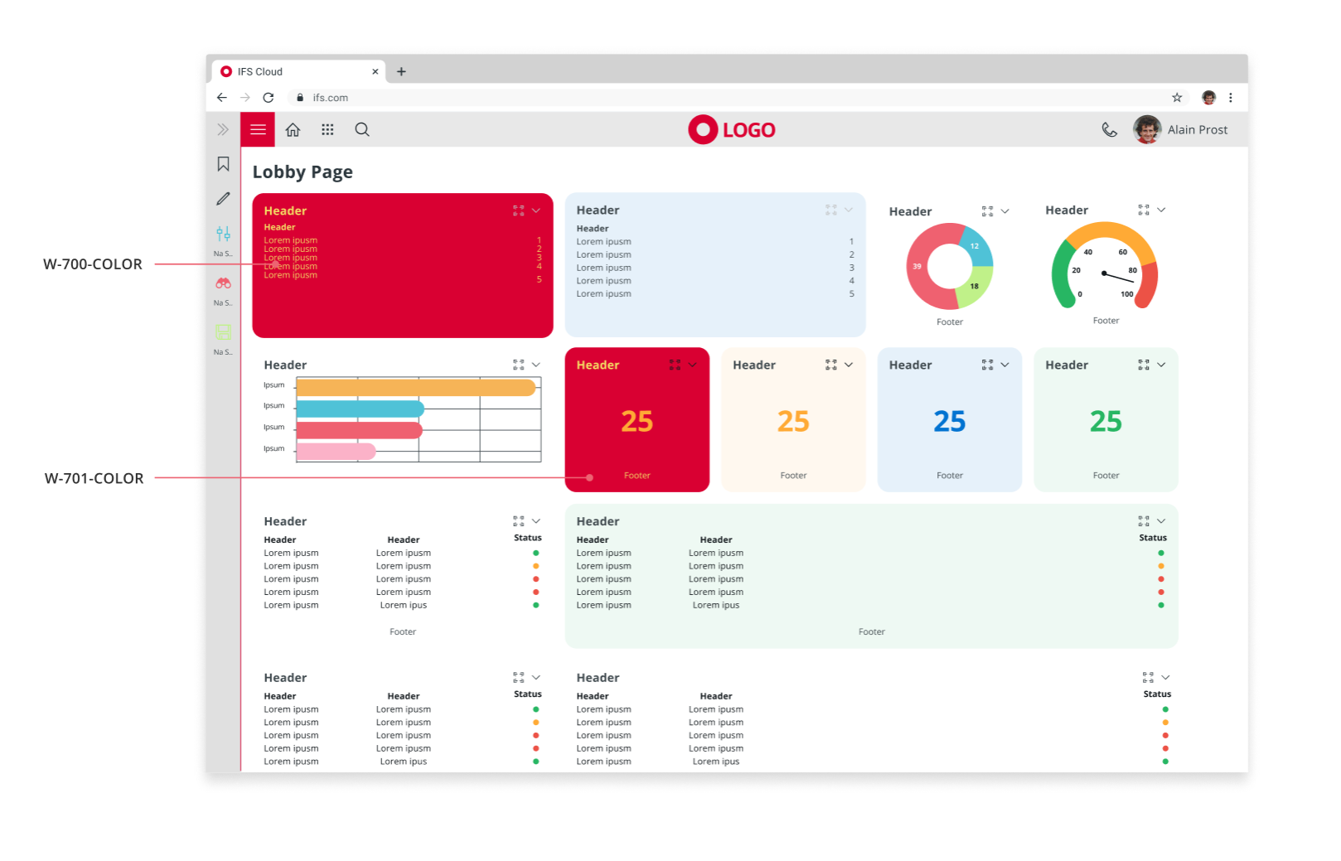Expand the red Header list widget chevron
1341x861 pixels.
pos(536,210)
